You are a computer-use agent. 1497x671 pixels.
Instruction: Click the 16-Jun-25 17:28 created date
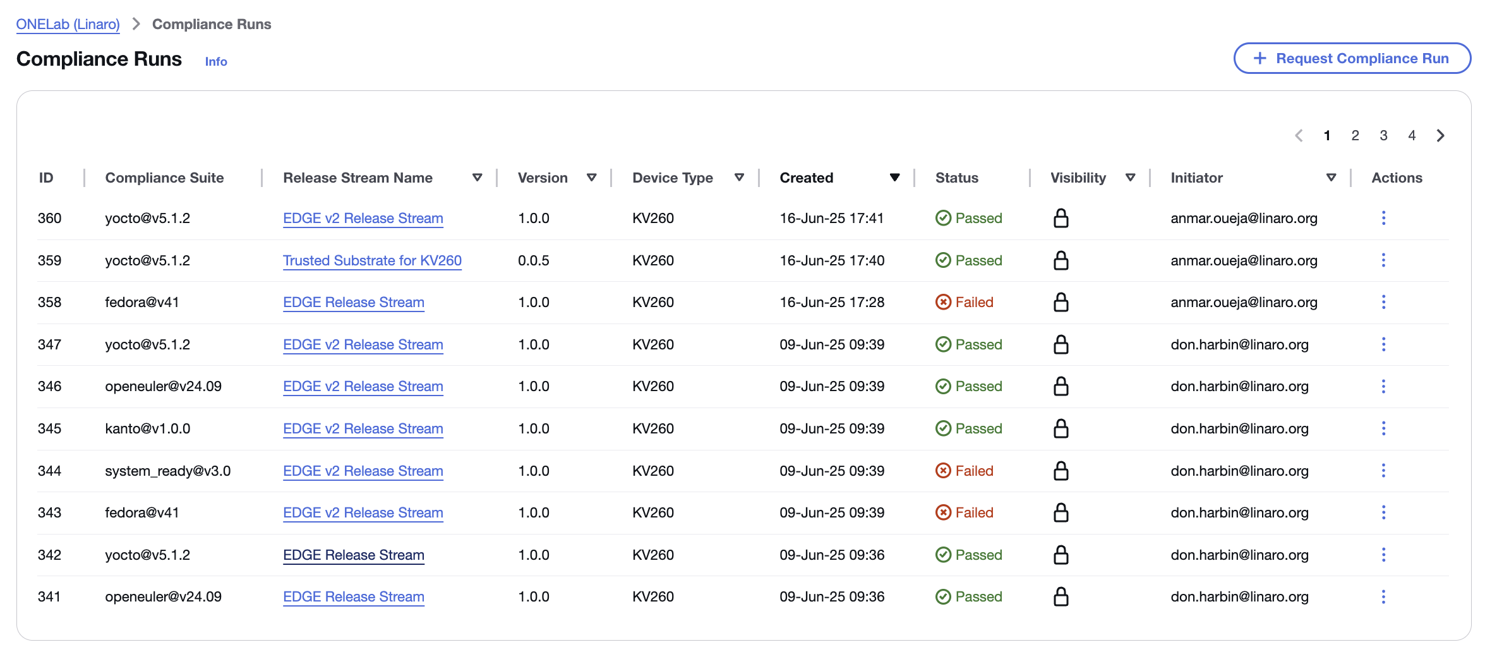coord(832,302)
